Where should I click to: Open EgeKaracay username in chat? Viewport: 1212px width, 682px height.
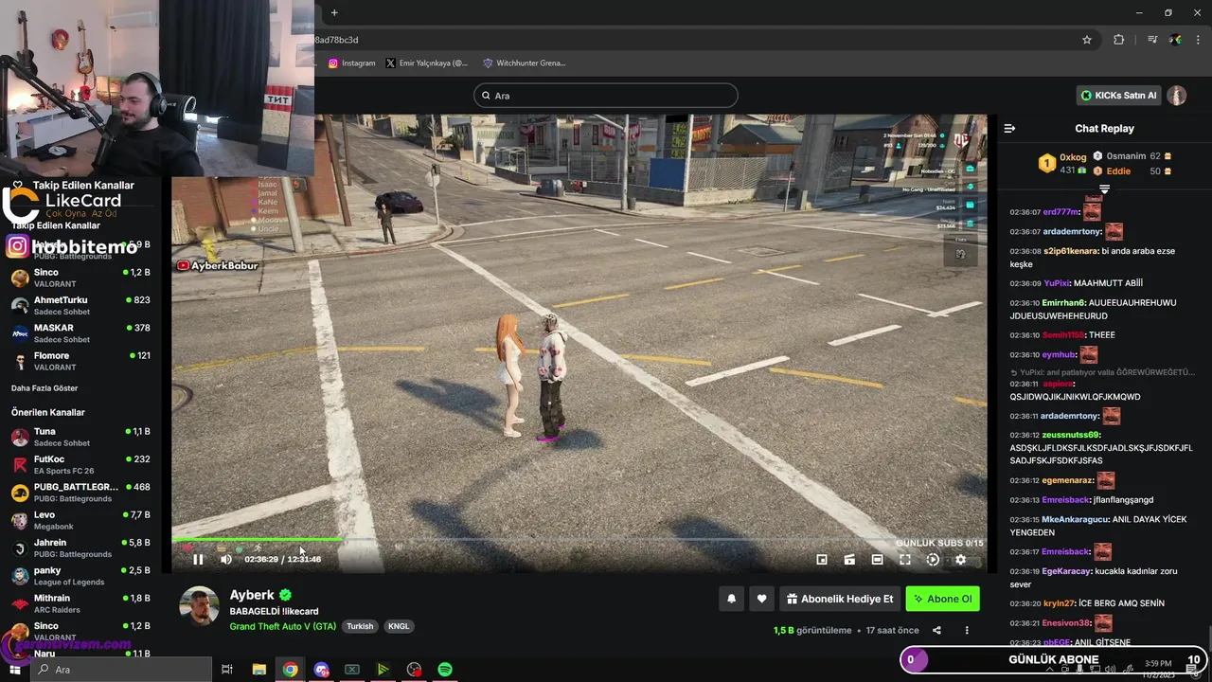(1066, 571)
